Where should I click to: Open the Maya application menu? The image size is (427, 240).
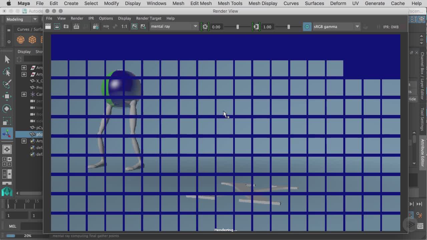click(x=24, y=3)
